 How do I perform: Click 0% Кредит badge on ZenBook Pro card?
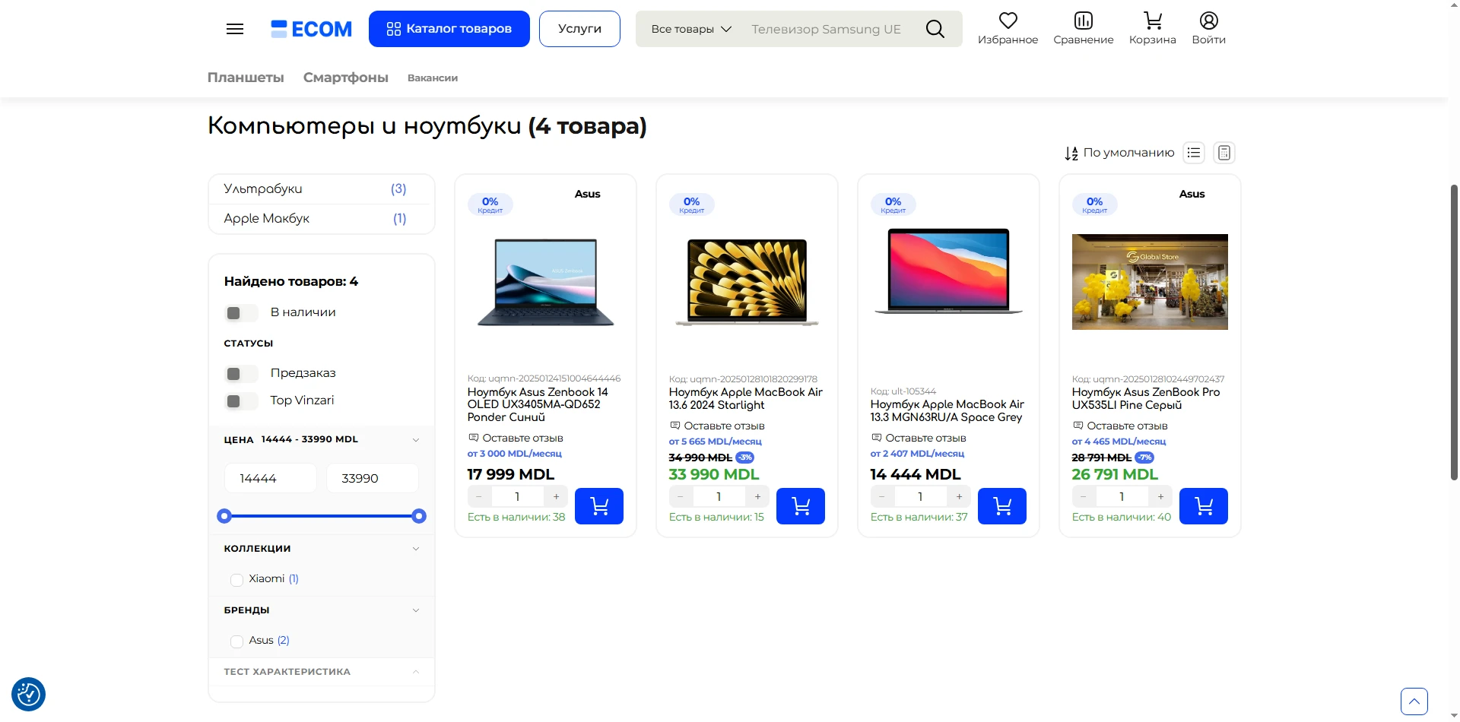[x=1095, y=204]
